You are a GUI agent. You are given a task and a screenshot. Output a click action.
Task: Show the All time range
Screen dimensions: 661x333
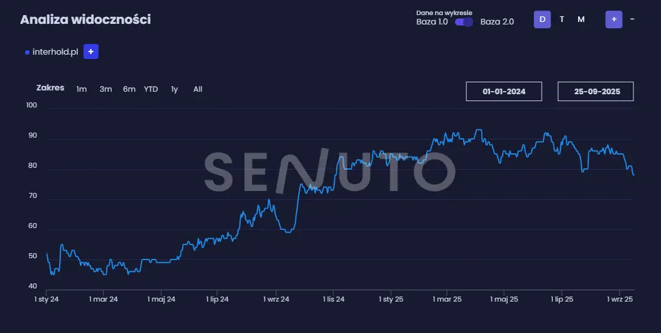pos(198,89)
